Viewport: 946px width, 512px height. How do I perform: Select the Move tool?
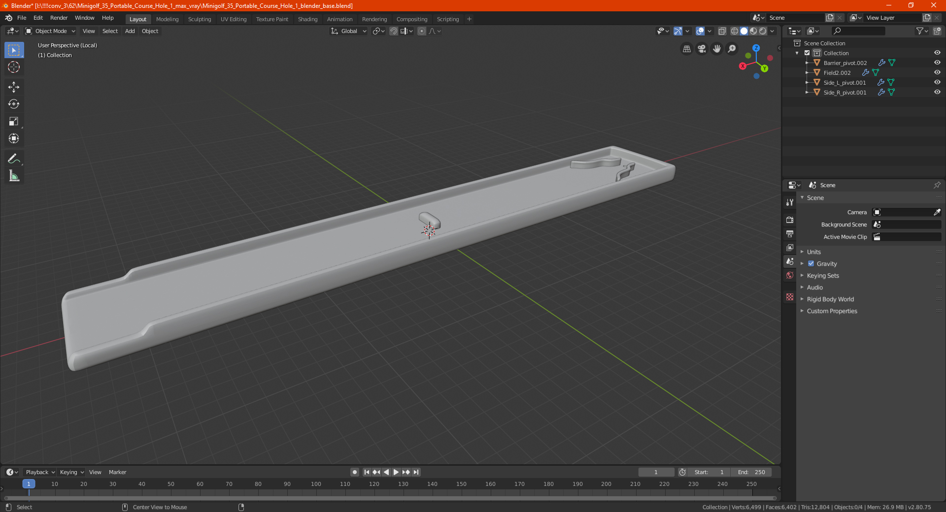[14, 87]
